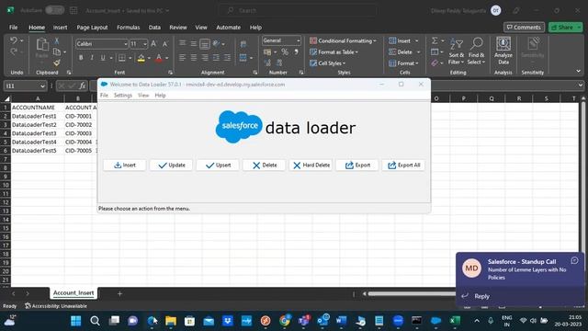This screenshot has width=588, height=331.
Task: Open Google Chrome from the taskbar
Action: (x=285, y=321)
